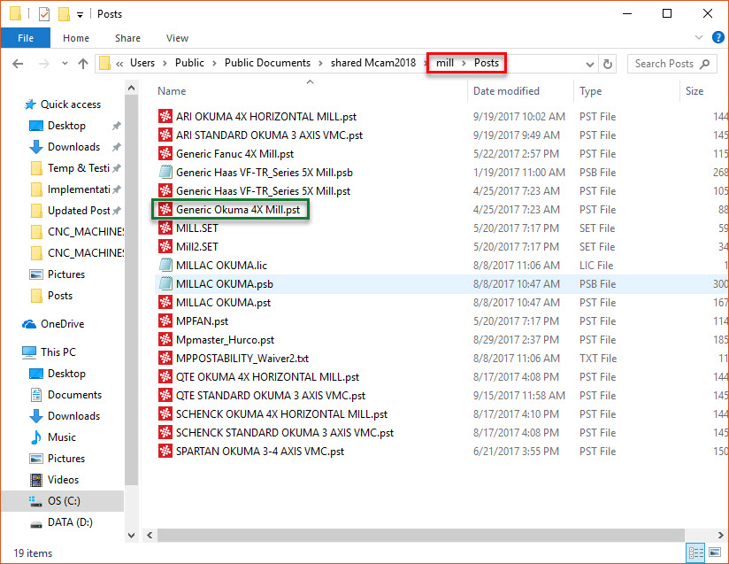Go up one folder level arrow

[x=83, y=64]
